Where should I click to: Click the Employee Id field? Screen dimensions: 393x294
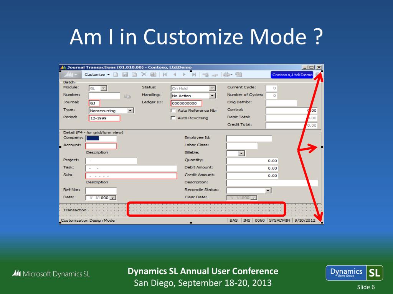point(249,138)
